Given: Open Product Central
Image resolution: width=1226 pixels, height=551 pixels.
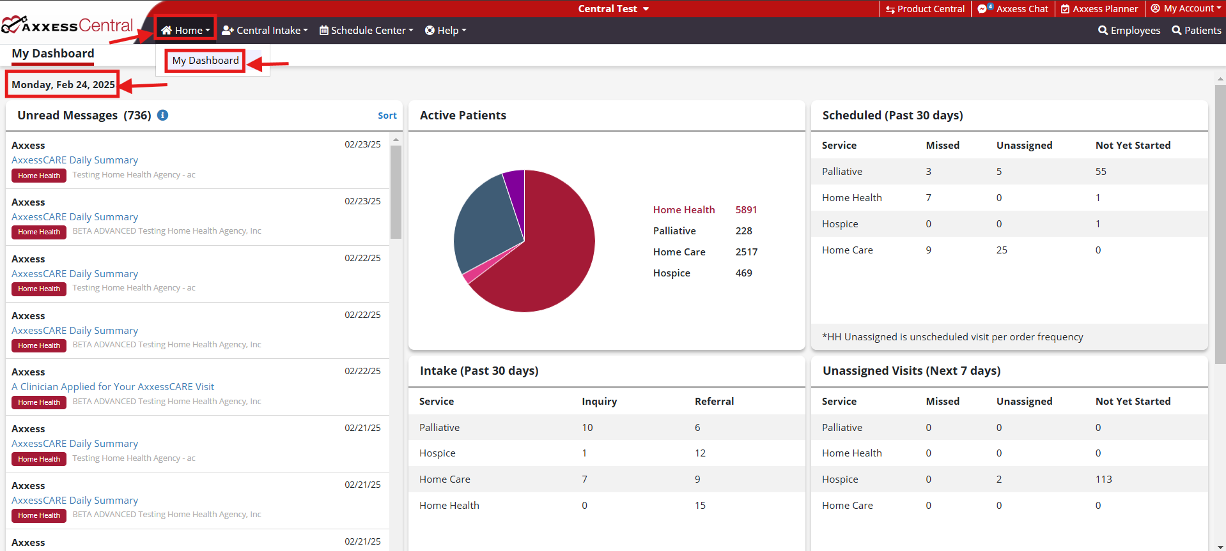Looking at the screenshot, I should tap(926, 9).
